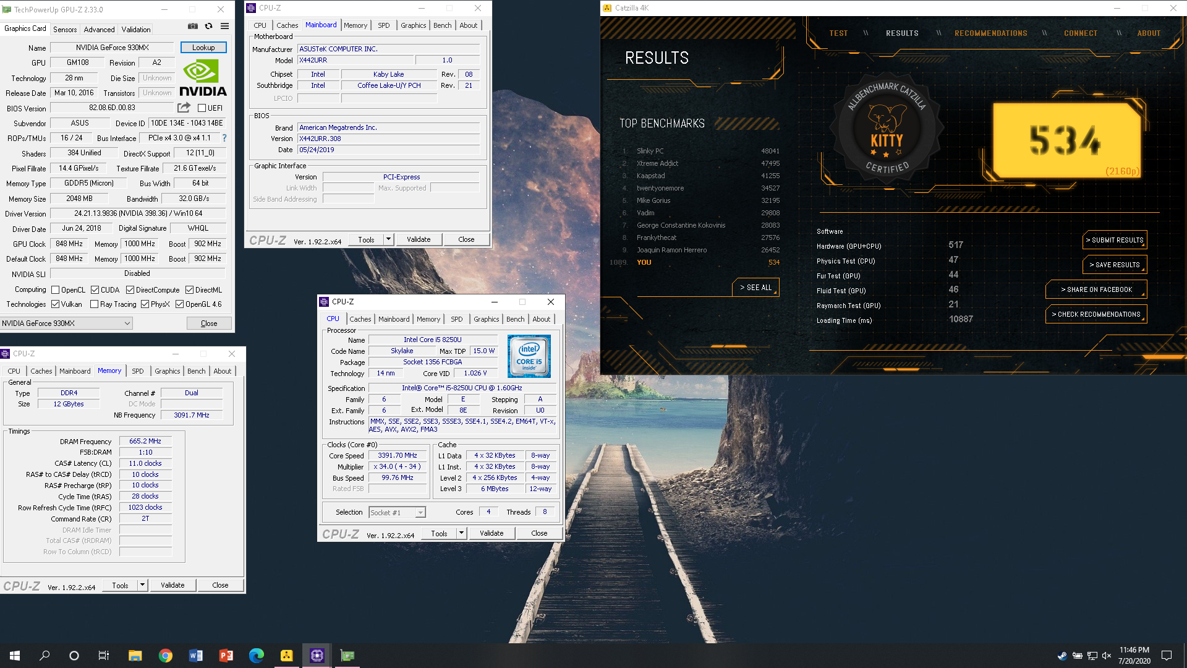Click See All benchmarks button

[x=755, y=288]
